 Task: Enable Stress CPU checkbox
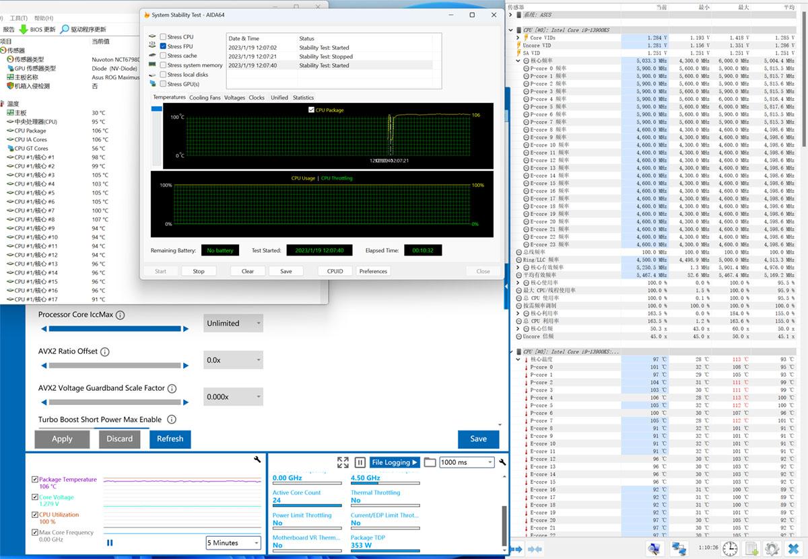click(x=163, y=37)
